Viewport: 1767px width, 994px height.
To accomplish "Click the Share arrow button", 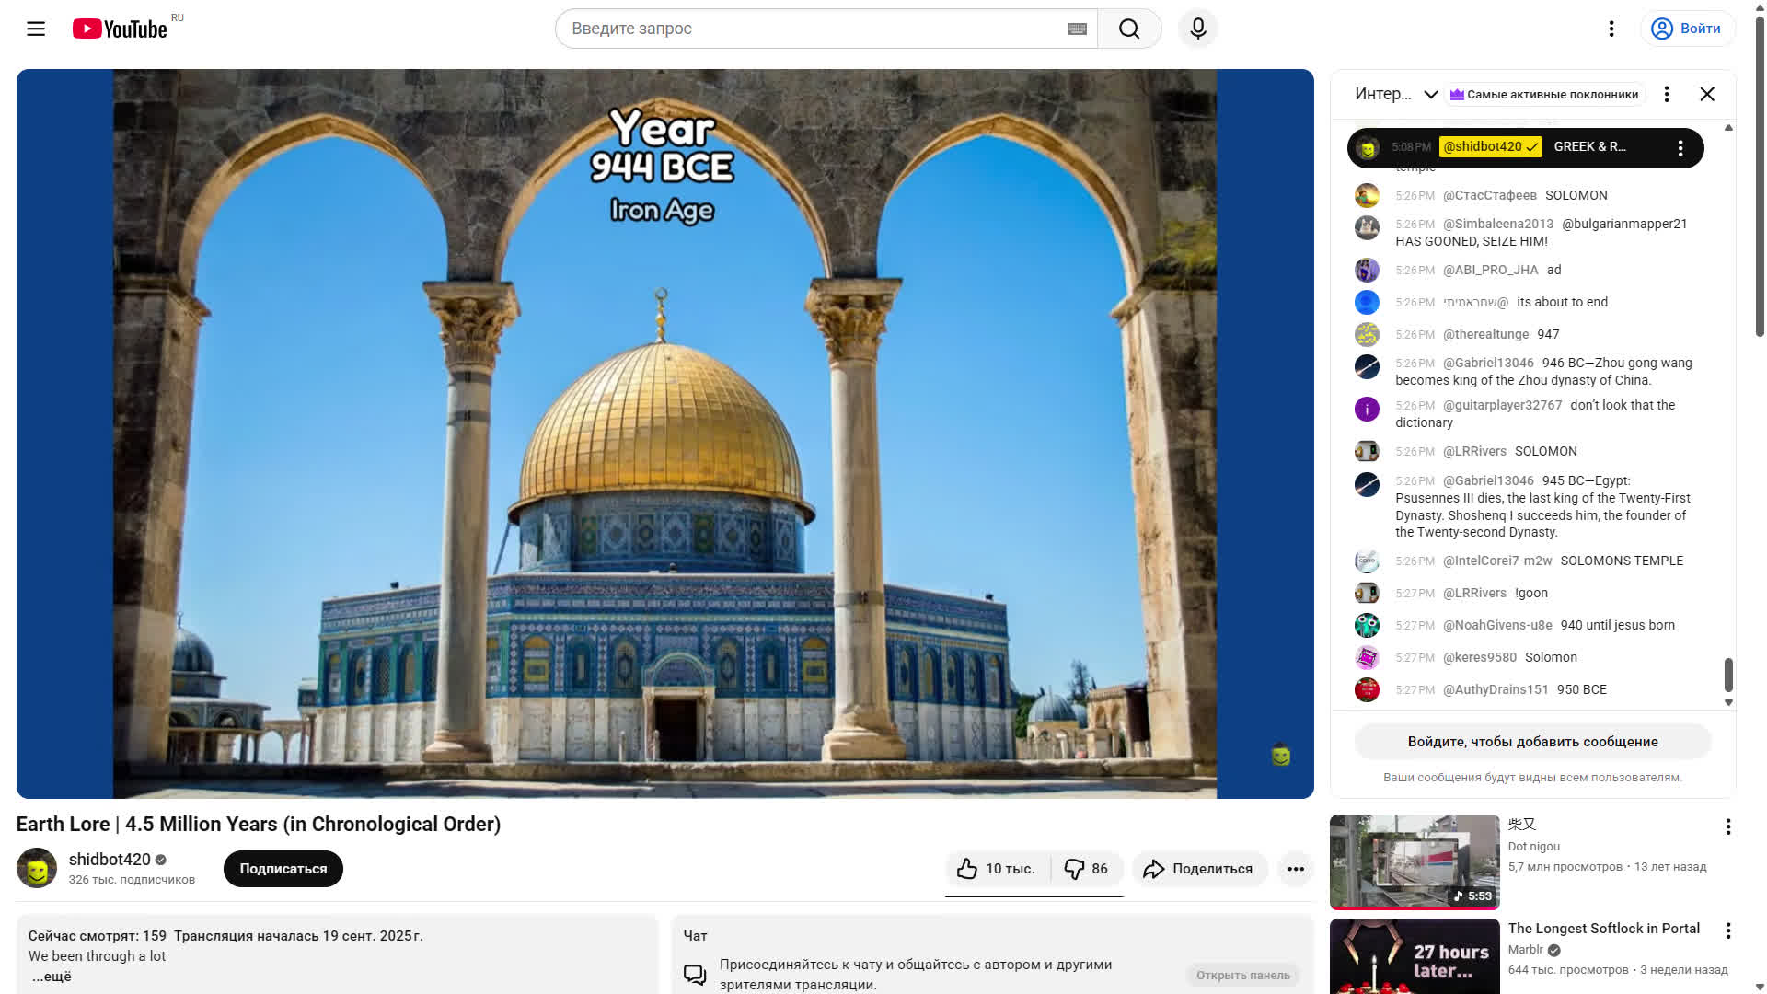I will [1198, 869].
